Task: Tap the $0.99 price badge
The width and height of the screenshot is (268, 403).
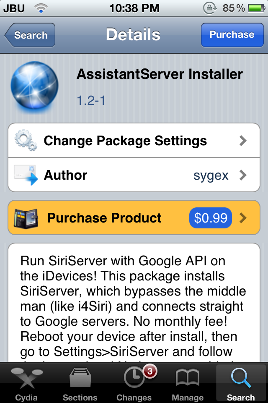Action: (x=211, y=218)
